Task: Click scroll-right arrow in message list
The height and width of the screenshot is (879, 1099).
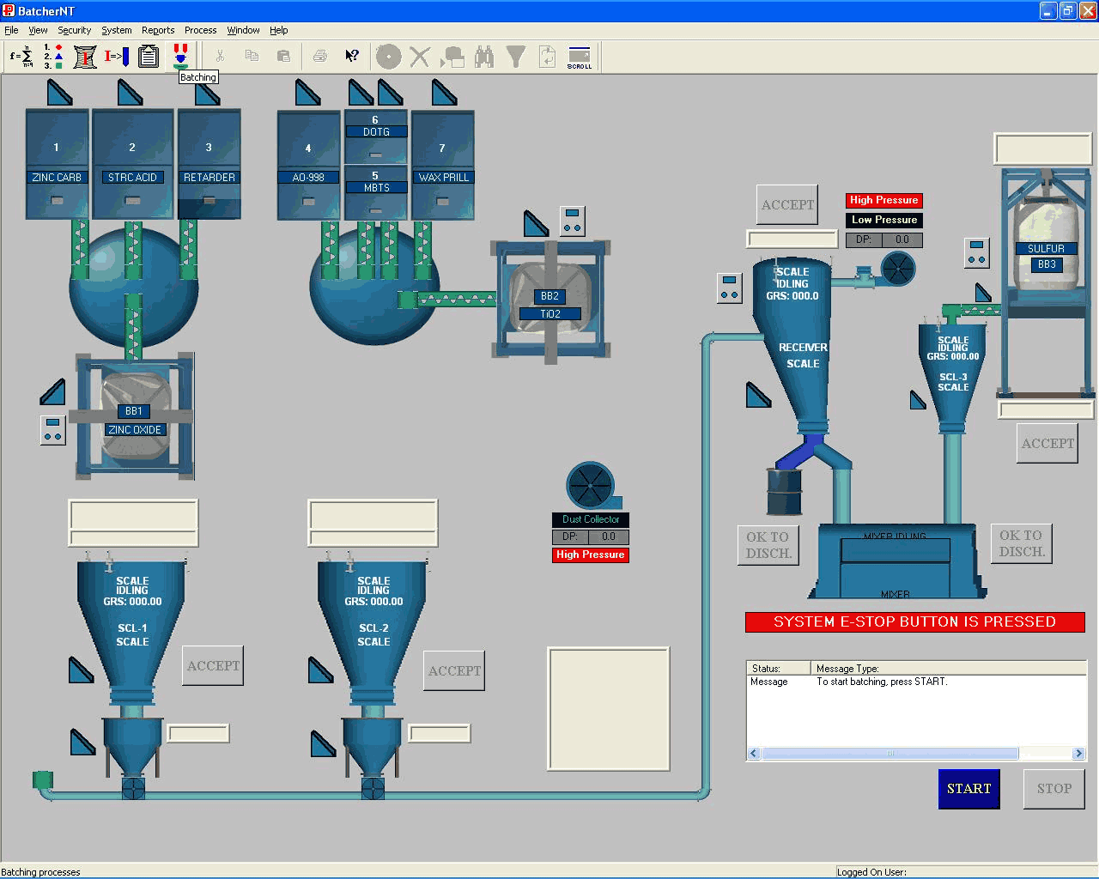Action: (x=1079, y=754)
